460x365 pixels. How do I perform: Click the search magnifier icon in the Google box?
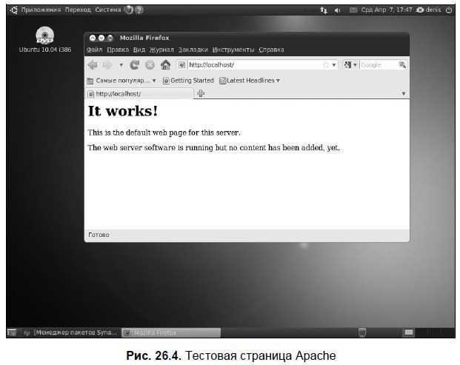click(x=402, y=65)
